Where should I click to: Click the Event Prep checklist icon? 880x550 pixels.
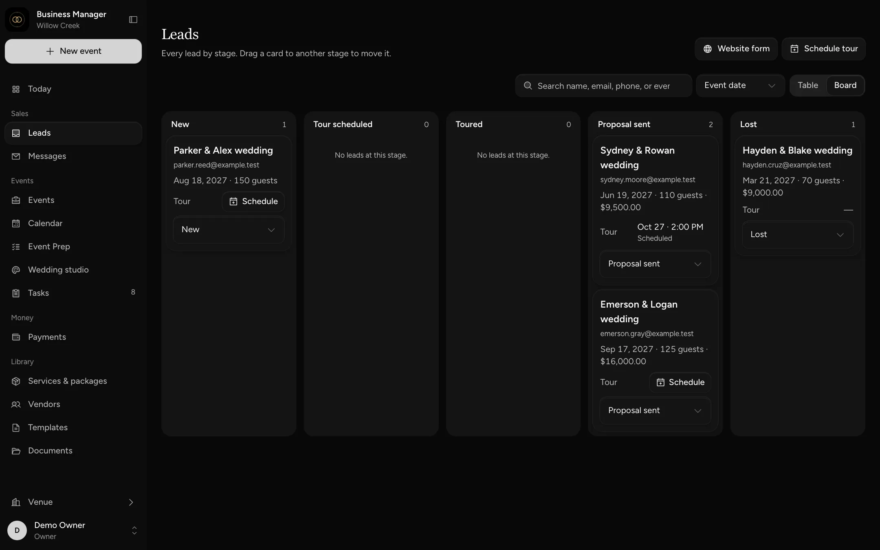point(16,247)
